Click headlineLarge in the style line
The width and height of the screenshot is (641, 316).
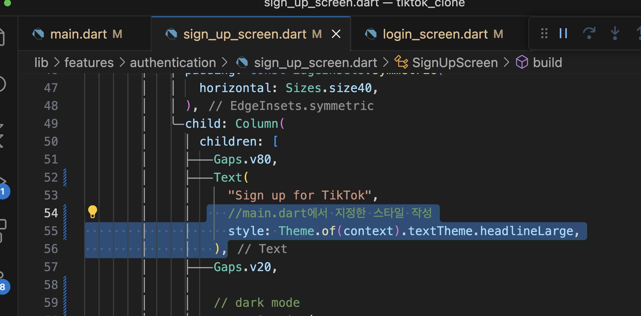526,231
